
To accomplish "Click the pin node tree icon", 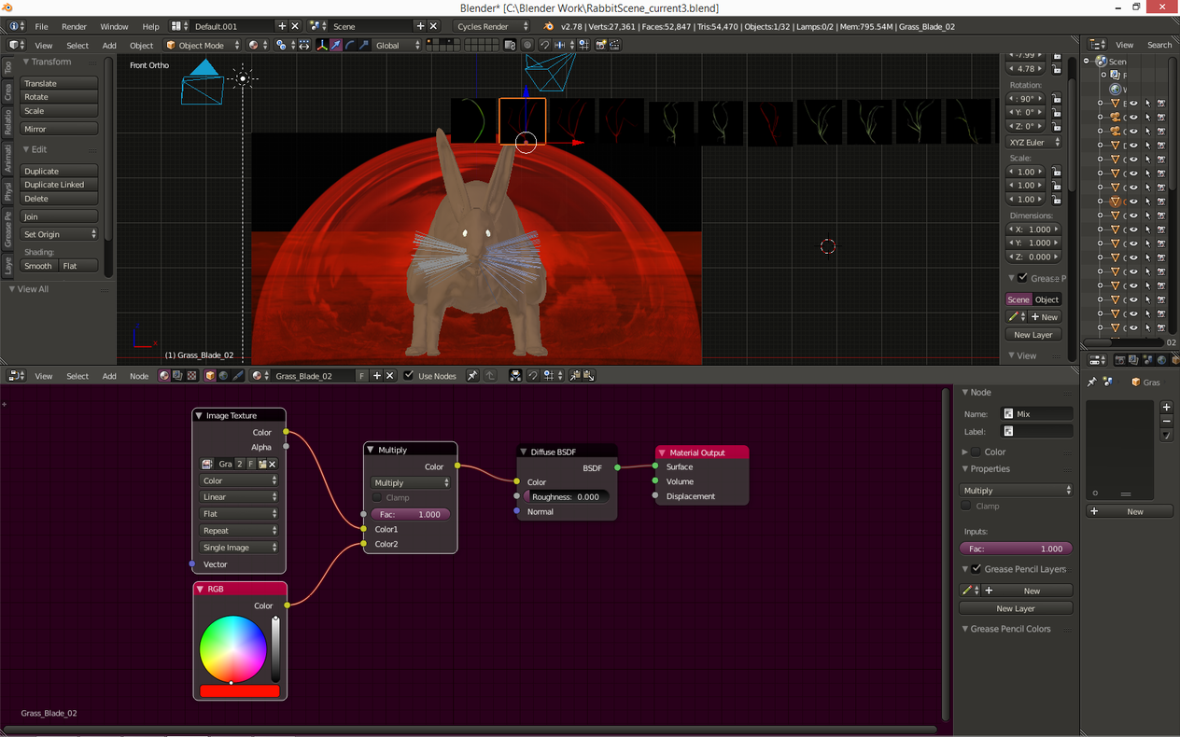I will 472,376.
